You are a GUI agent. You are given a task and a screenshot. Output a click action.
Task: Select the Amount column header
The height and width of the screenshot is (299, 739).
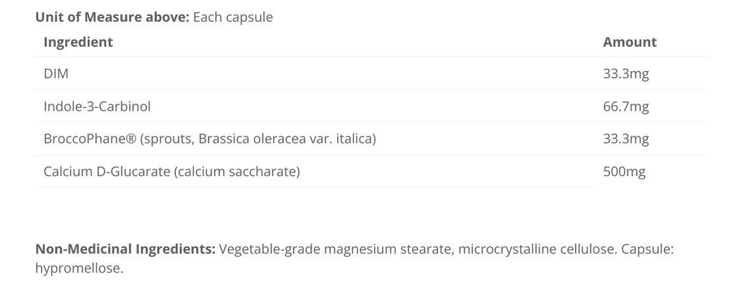pos(629,42)
